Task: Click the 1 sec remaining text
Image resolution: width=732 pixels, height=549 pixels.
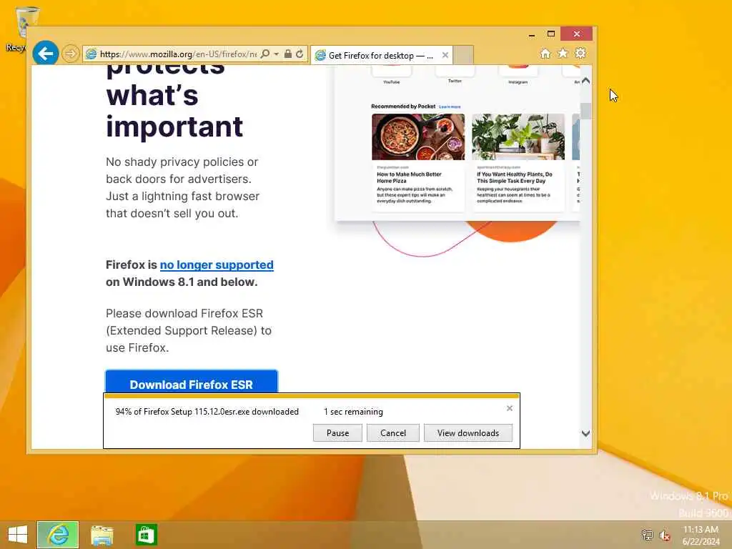Action: 353,412
